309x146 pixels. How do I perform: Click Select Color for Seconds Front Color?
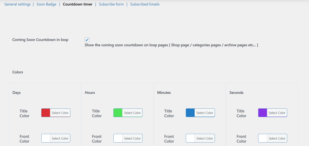pyautogui.click(x=277, y=138)
